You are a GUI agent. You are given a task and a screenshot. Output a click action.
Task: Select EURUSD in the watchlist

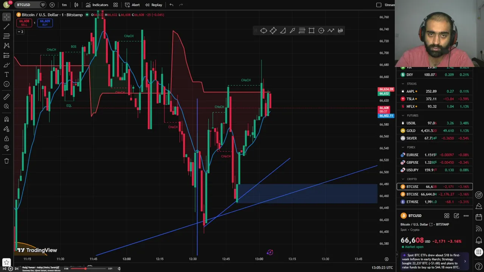point(434,155)
